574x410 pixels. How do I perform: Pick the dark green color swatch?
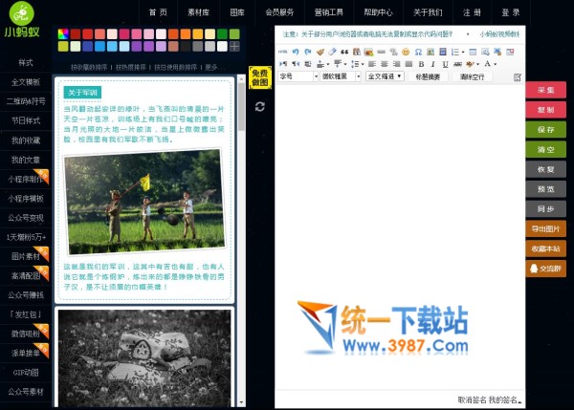point(222,34)
